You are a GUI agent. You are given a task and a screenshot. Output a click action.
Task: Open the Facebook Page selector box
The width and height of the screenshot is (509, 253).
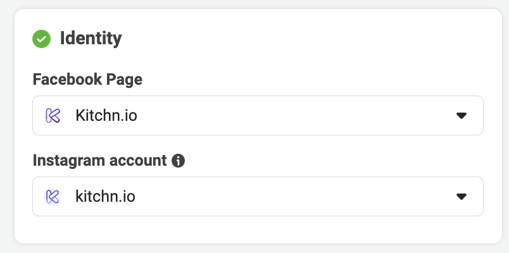pos(258,116)
